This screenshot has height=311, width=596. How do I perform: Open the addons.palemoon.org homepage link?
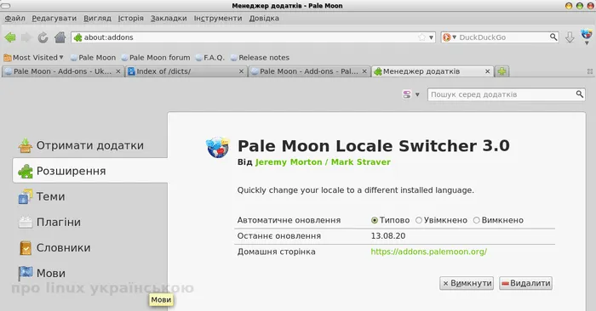tap(429, 252)
